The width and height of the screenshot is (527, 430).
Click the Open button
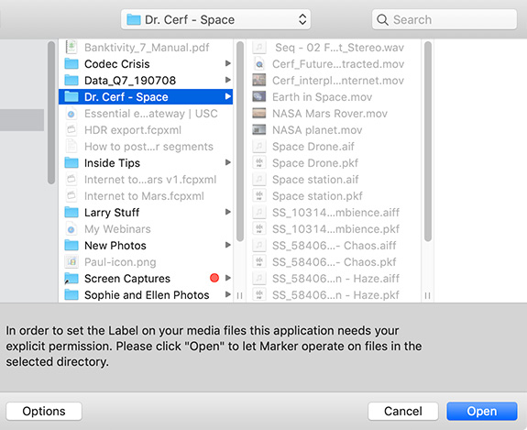[x=481, y=411]
